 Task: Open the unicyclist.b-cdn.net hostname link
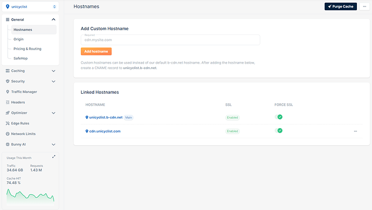(106, 117)
